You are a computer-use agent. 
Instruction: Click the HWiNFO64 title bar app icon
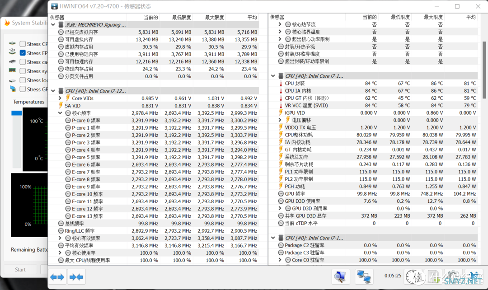click(54, 6)
